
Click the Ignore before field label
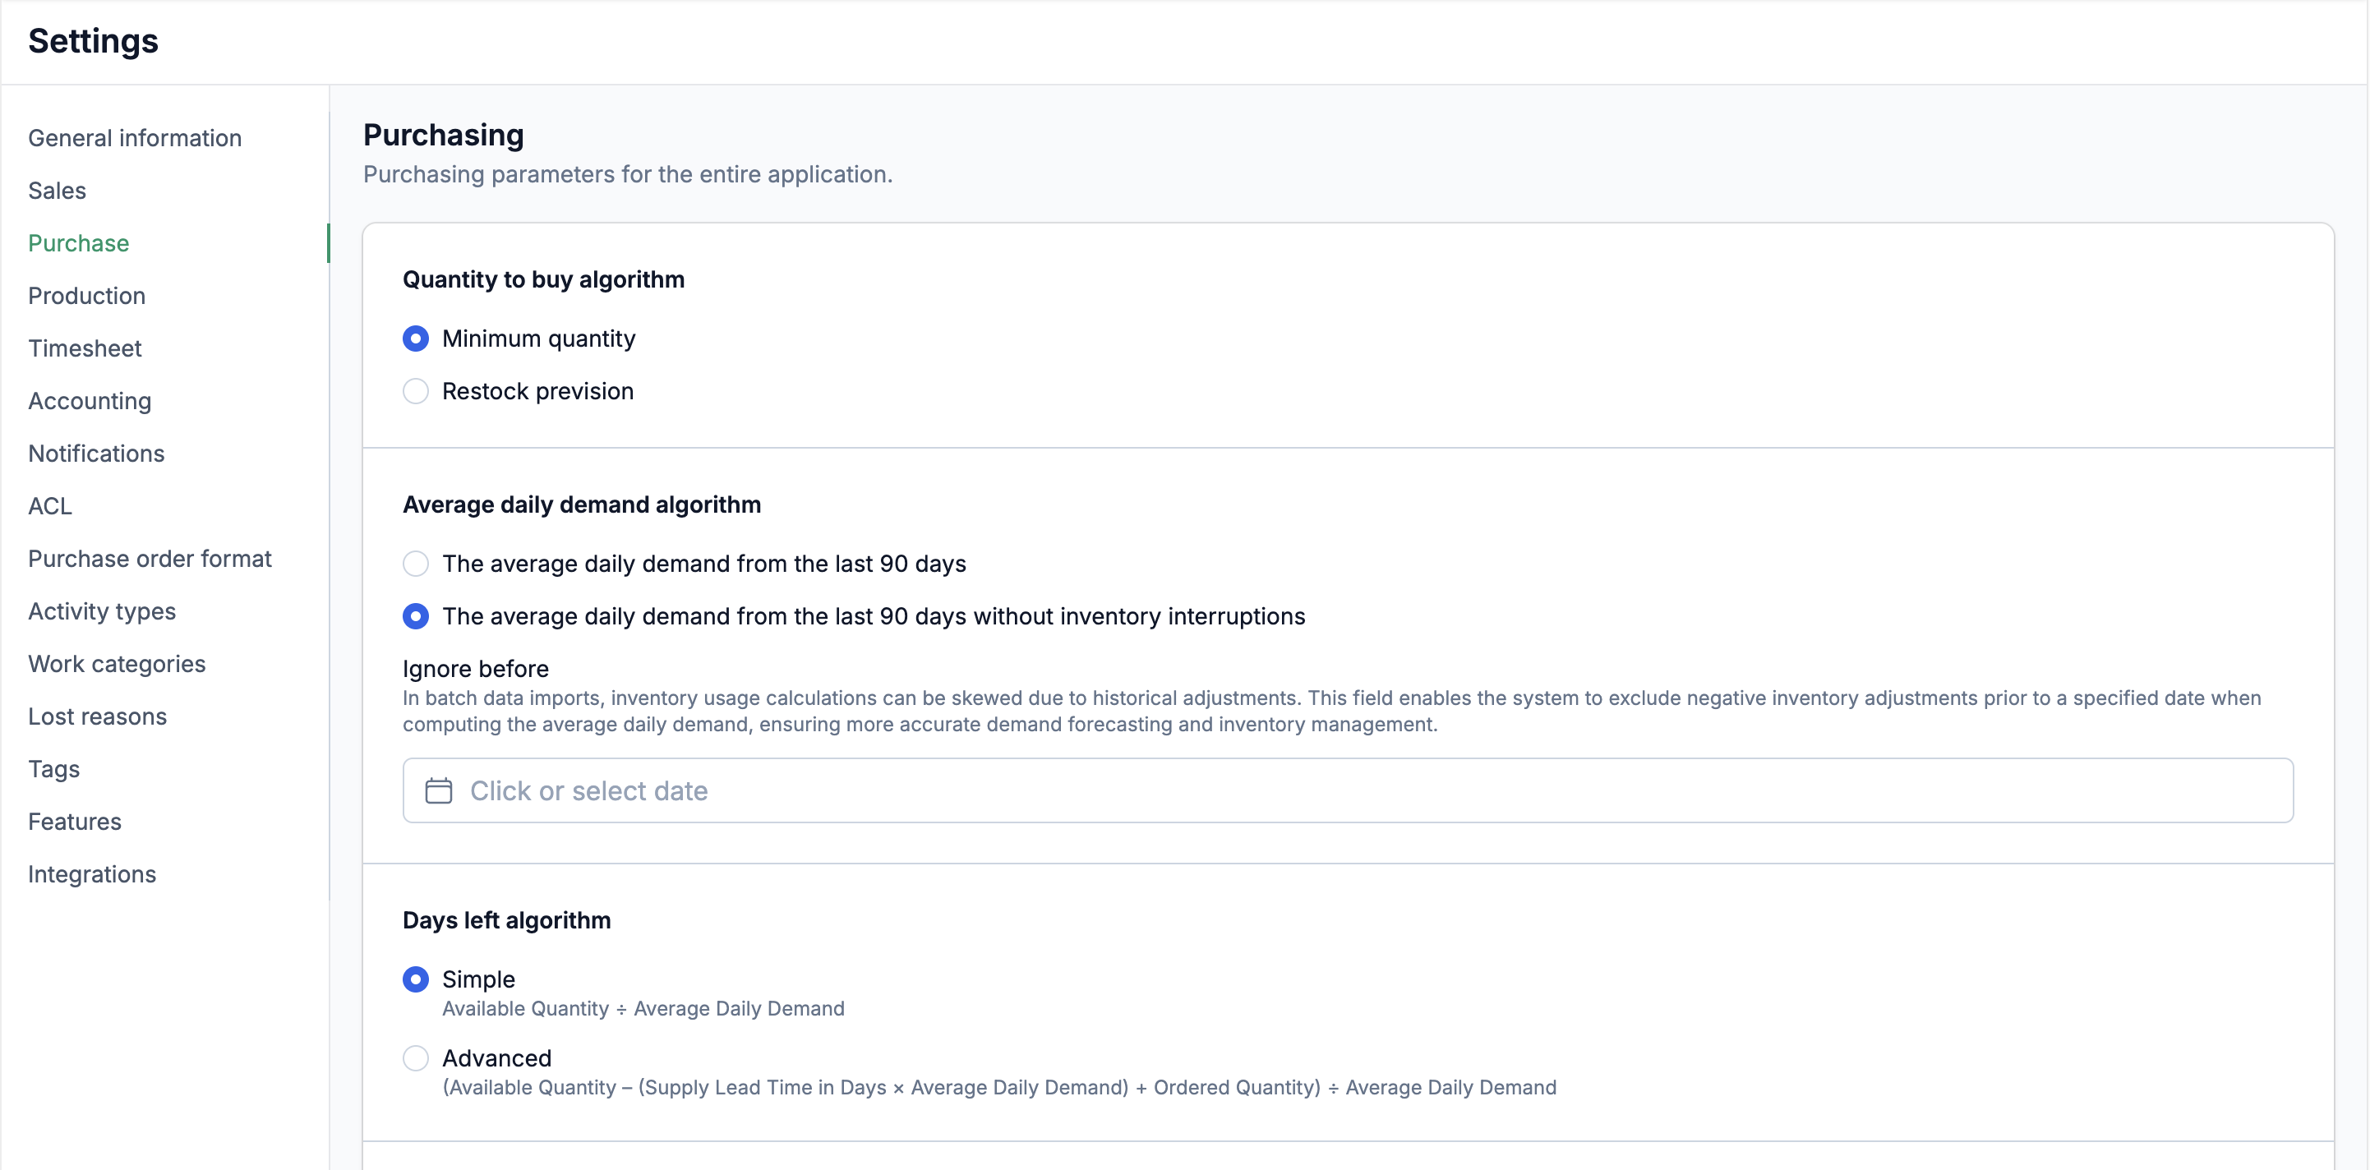(476, 668)
